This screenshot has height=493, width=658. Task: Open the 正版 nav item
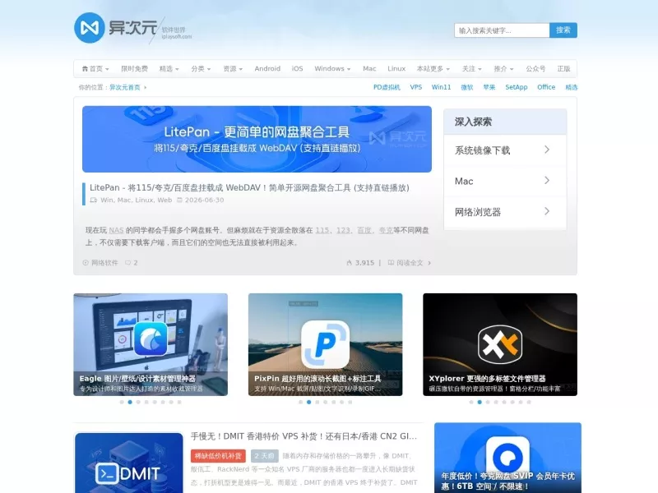click(563, 69)
